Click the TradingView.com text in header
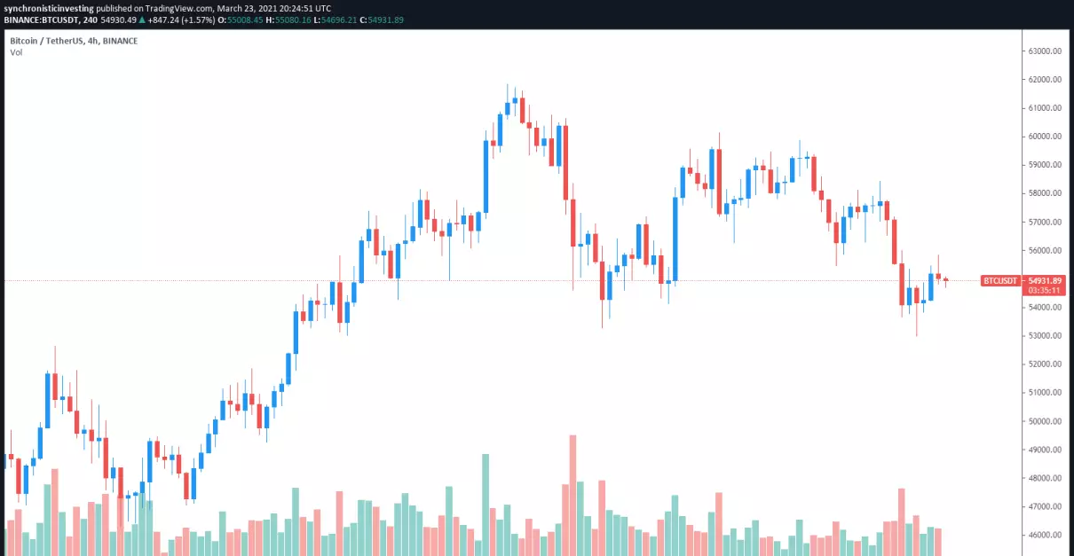 point(169,8)
